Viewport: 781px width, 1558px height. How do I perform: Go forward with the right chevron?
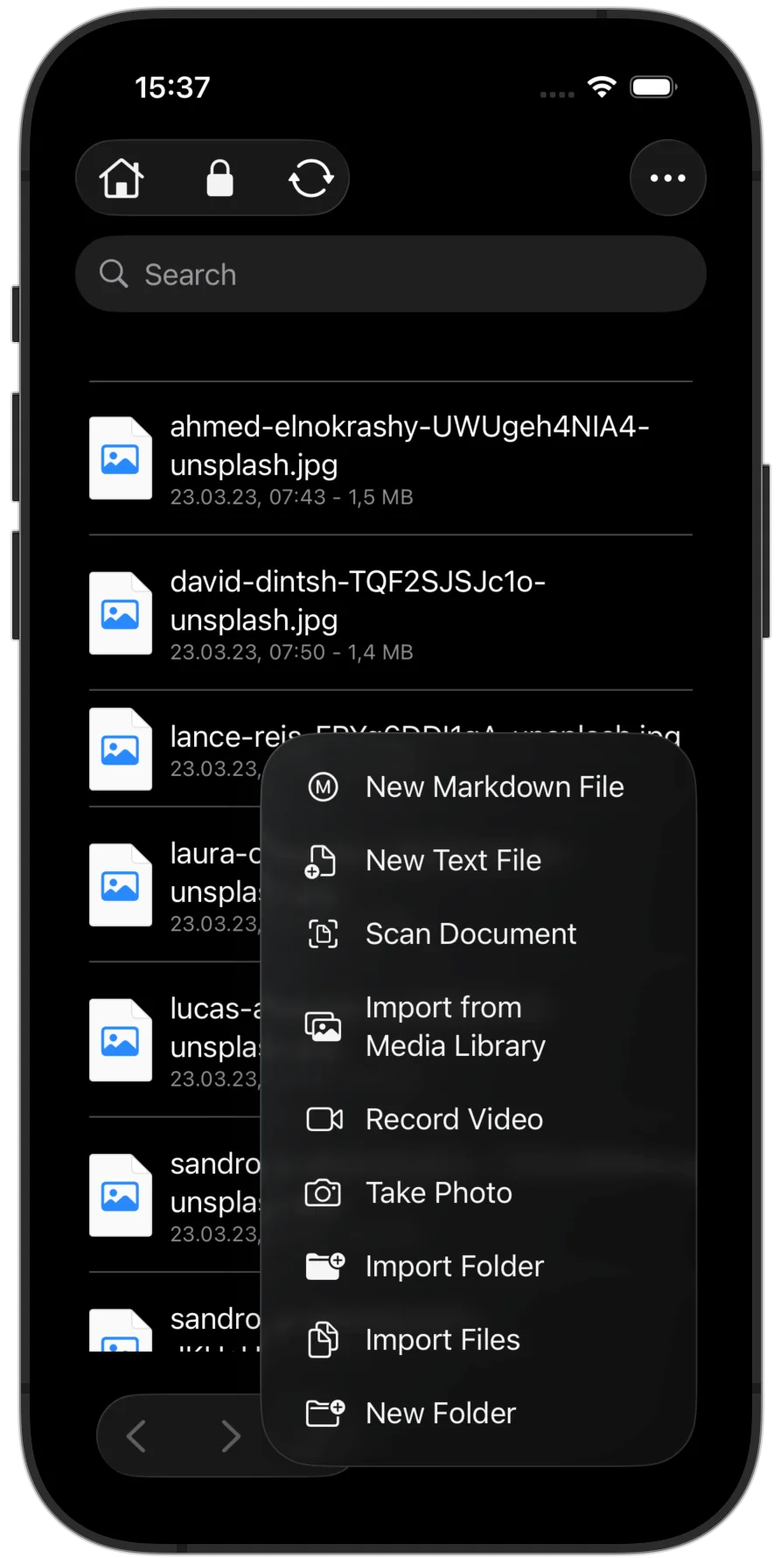click(231, 1436)
